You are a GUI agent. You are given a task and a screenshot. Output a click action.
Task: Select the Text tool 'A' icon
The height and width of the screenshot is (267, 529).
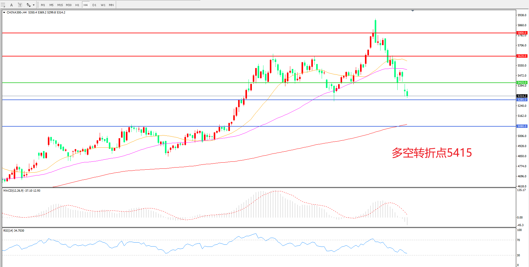tap(12, 5)
